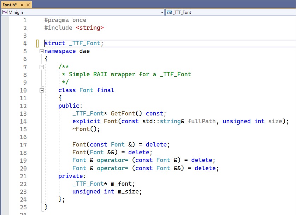Image resolution: width=296 pixels, height=215 pixels.
Task: Click the yellow change marker on line 4
Action: [37, 43]
